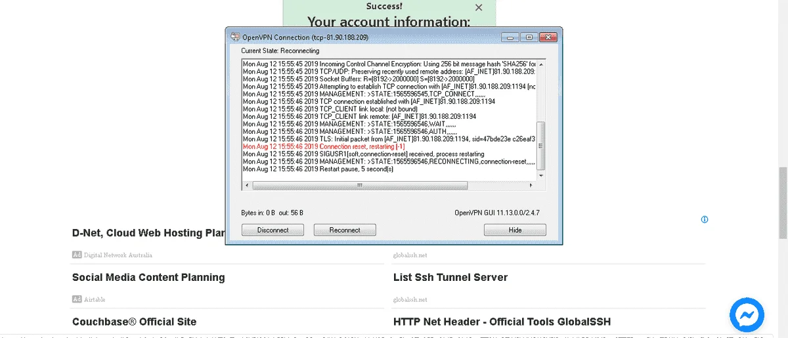Open List Ssh Tunnel Server link
Image resolution: width=788 pixels, height=338 pixels.
click(450, 277)
